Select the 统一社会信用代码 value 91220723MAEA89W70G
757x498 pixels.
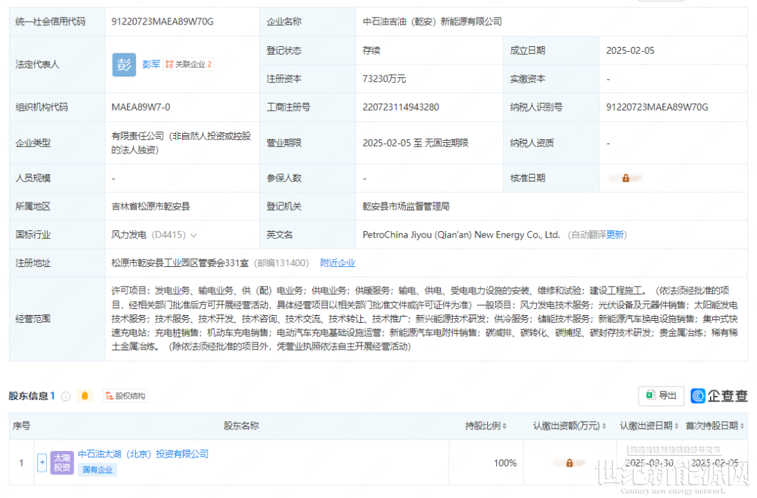tap(162, 22)
